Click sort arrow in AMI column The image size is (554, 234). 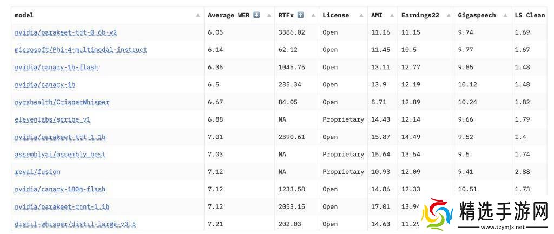pyautogui.click(x=391, y=16)
